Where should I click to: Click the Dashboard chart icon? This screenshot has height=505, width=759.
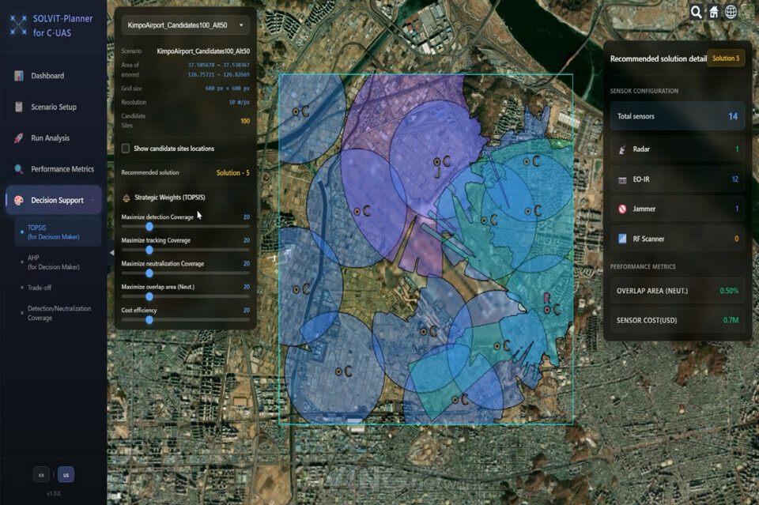[18, 76]
